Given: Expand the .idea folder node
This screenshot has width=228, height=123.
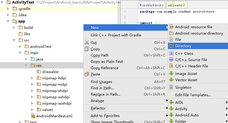Looking at the screenshot, I should (8, 15).
